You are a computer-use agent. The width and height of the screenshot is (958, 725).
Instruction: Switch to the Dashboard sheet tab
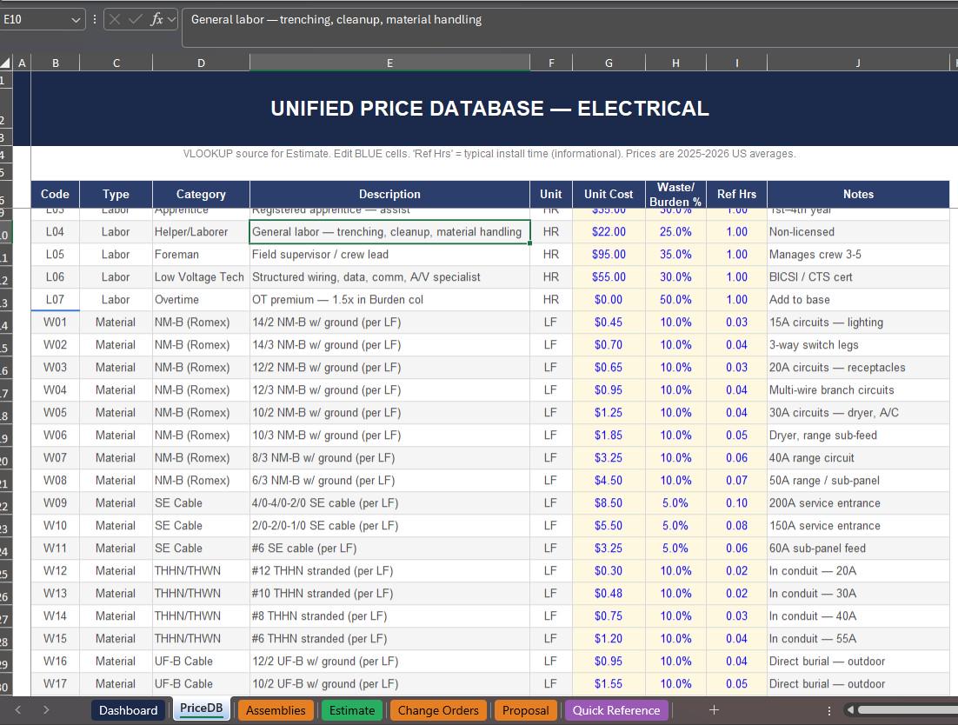[129, 710]
